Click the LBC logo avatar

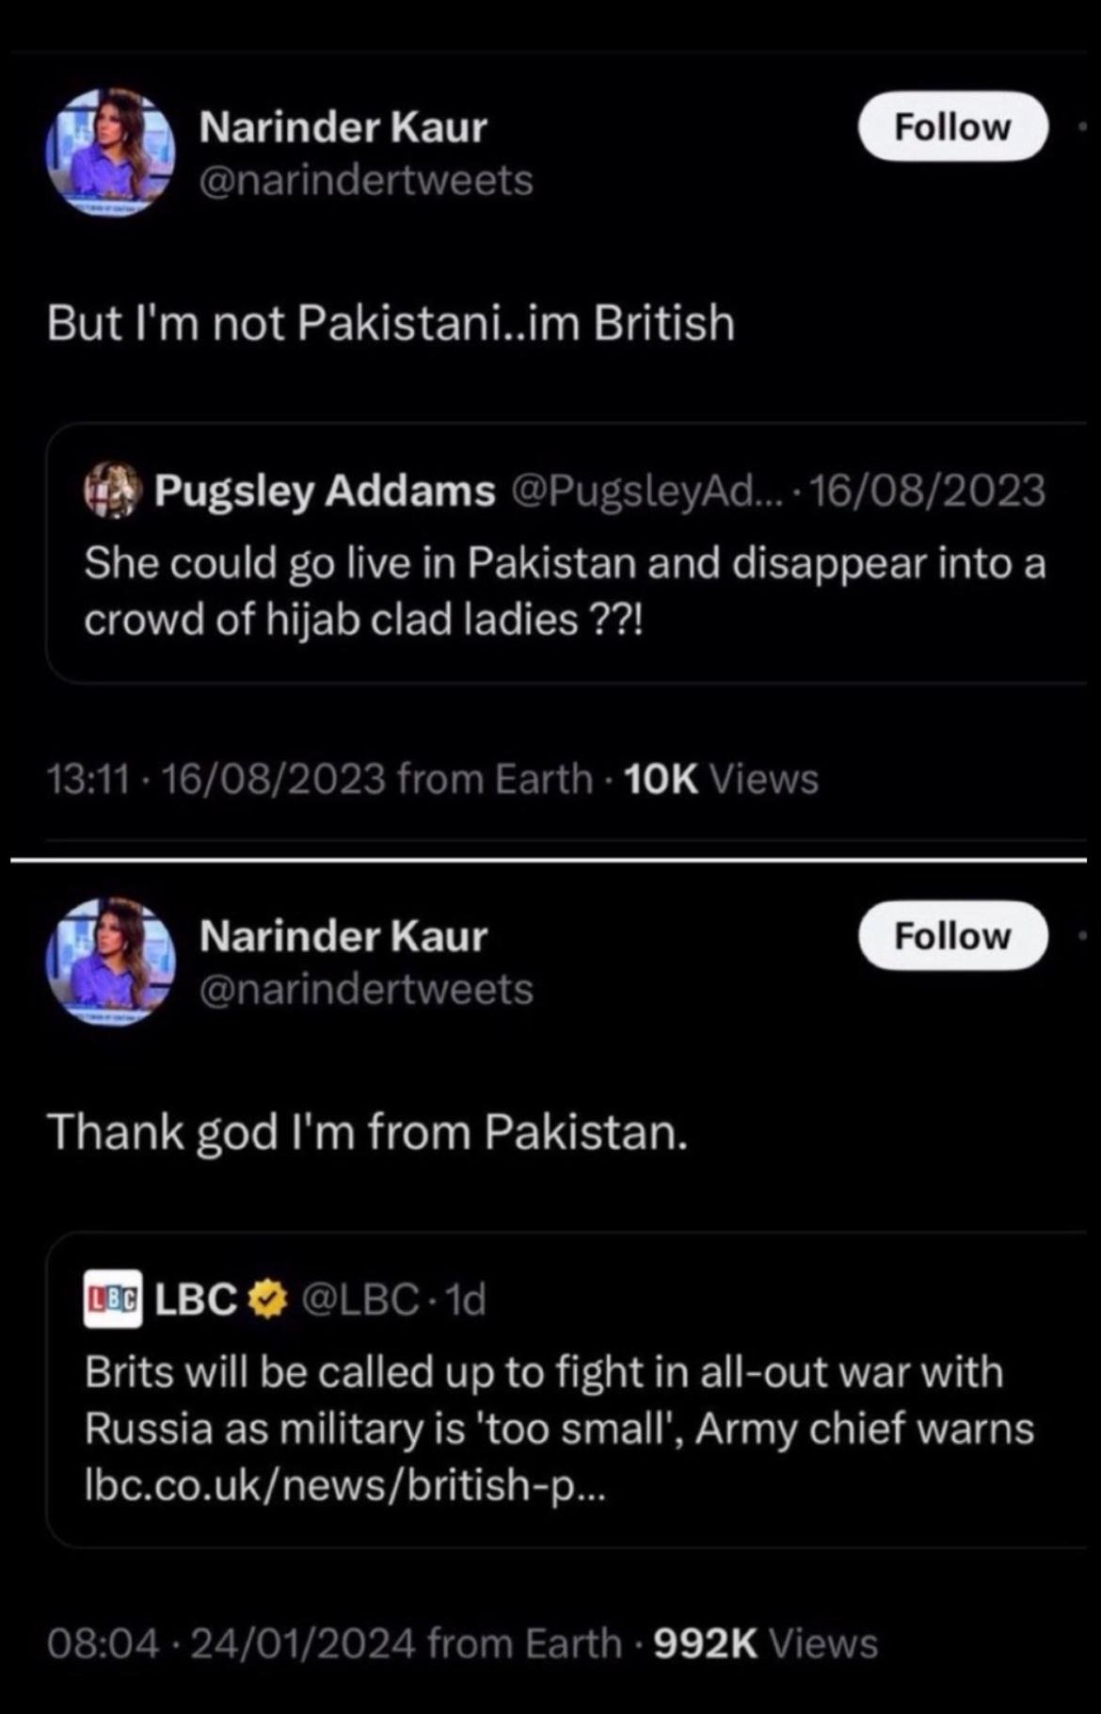pos(113,1300)
